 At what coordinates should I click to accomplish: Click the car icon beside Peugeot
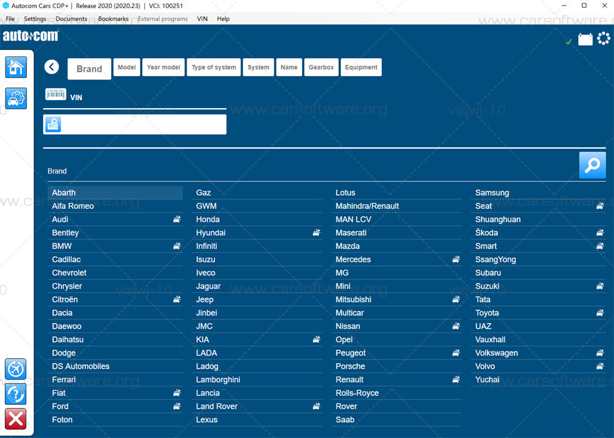coord(456,353)
